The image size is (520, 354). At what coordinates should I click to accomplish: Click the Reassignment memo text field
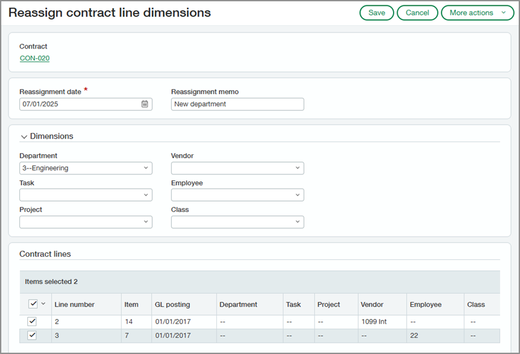pyautogui.click(x=237, y=104)
